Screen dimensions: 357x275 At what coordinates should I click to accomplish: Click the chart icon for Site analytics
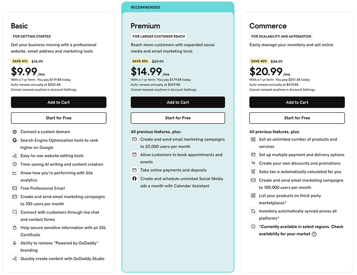pos(15,173)
